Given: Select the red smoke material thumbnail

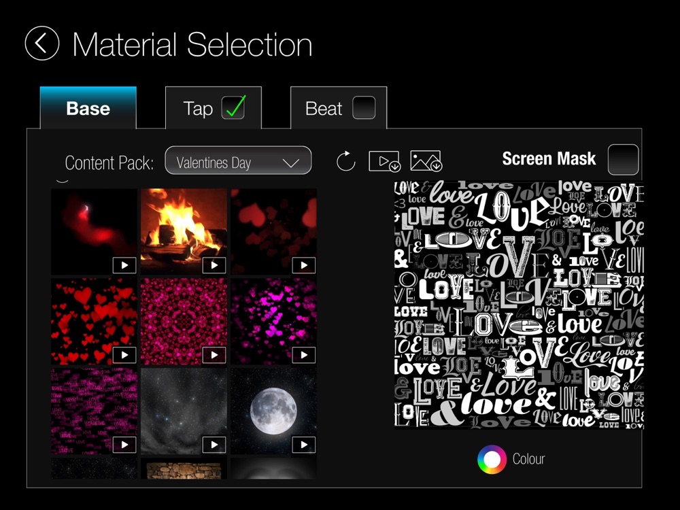Looking at the screenshot, I should pyautogui.click(x=94, y=231).
